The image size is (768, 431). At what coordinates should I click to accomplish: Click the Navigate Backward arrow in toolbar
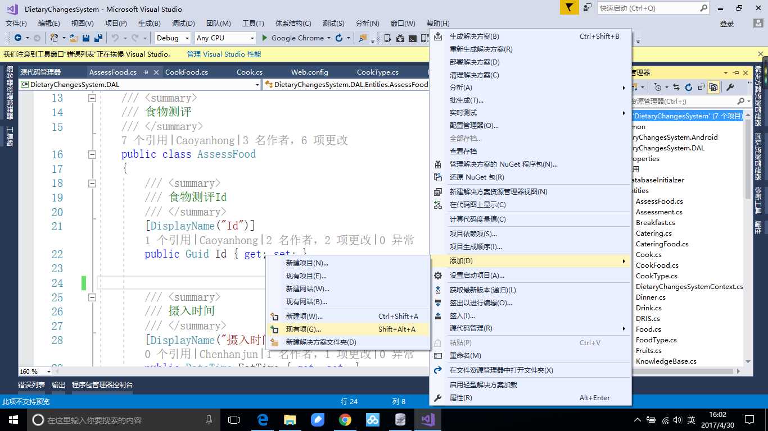click(x=18, y=38)
